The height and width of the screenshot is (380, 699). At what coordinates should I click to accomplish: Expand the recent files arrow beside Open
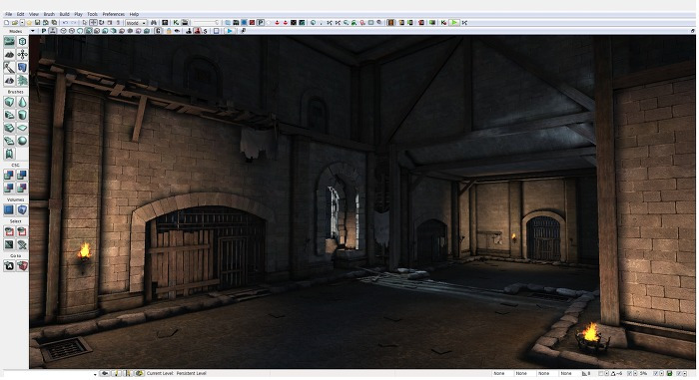22,23
